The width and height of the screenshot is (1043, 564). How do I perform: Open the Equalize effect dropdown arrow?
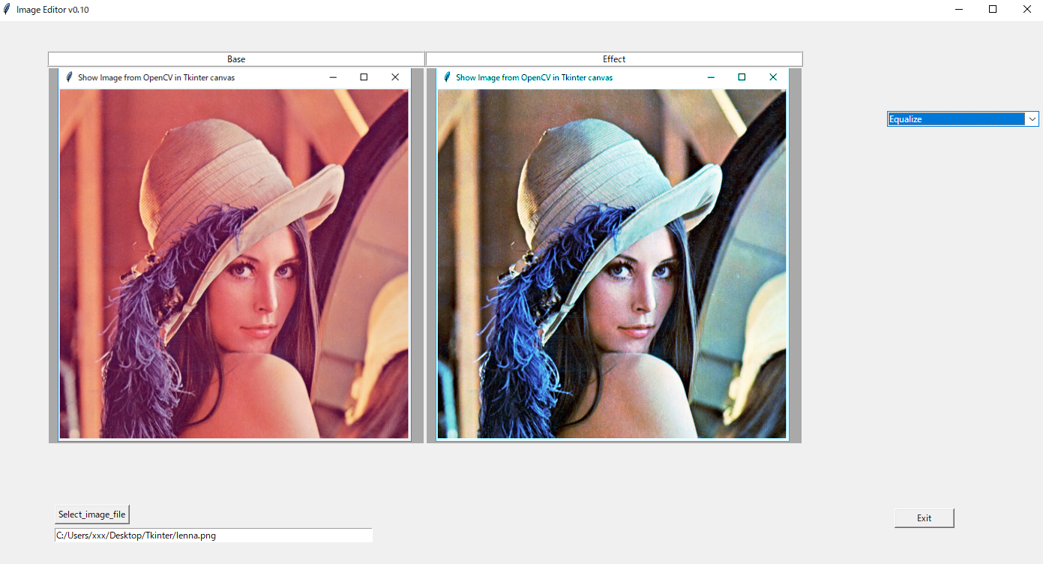tap(1032, 119)
